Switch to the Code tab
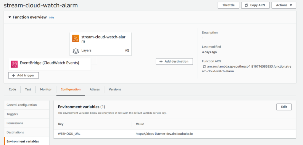Image resolution: width=303 pixels, height=145 pixels. (x=12, y=89)
